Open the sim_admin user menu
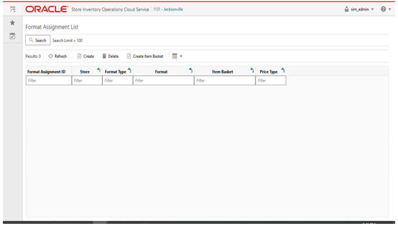The image size is (398, 225). point(359,9)
